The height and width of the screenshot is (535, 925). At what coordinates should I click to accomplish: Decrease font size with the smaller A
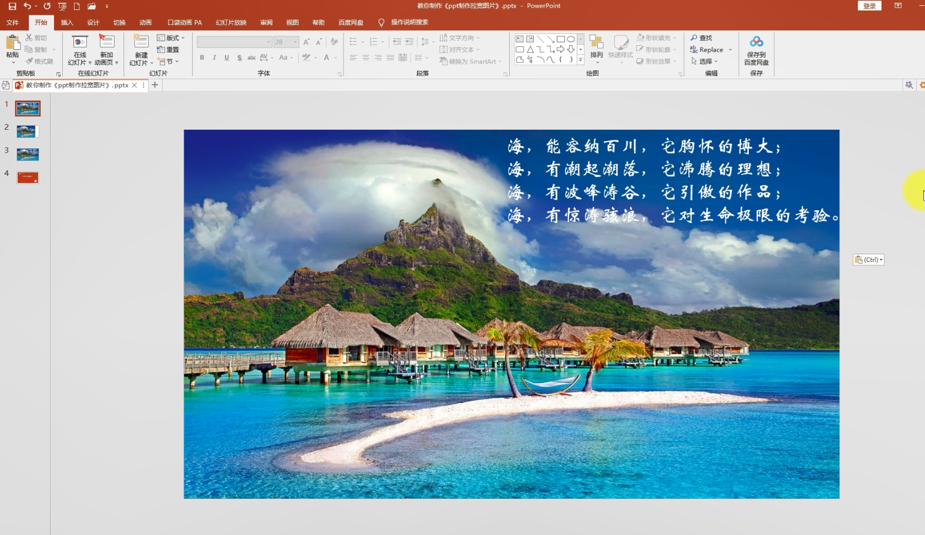pyautogui.click(x=319, y=42)
